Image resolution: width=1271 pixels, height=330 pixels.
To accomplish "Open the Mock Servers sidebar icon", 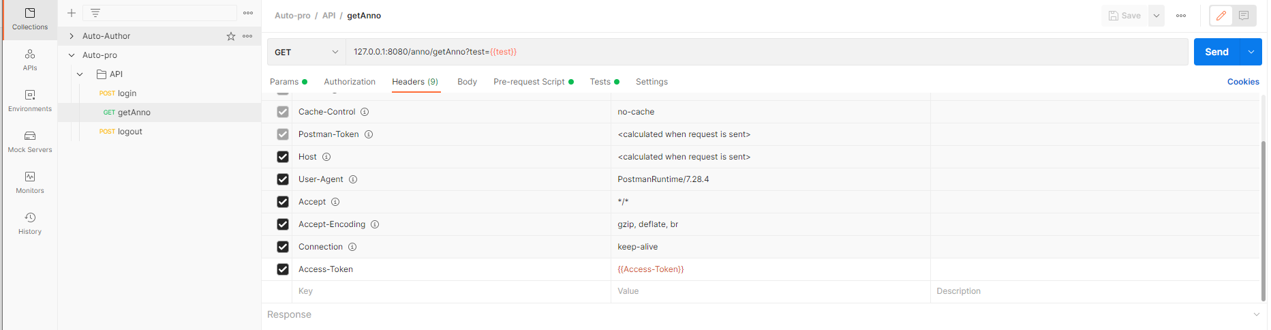I will [x=30, y=142].
